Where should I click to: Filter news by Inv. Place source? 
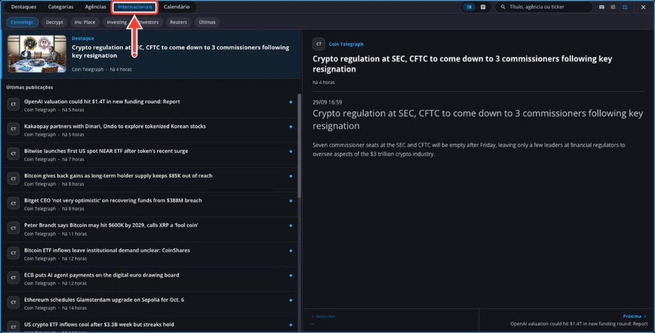coord(85,22)
